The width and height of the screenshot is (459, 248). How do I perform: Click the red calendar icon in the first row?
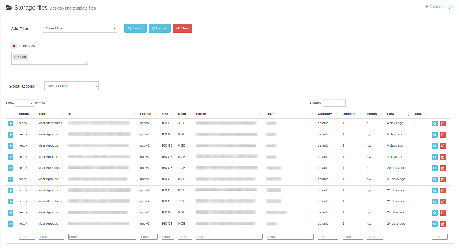443,124
